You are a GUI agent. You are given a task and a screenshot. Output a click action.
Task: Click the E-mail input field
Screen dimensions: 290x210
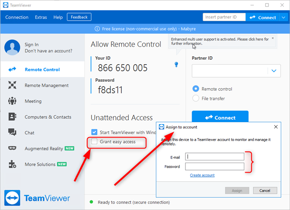click(214, 156)
